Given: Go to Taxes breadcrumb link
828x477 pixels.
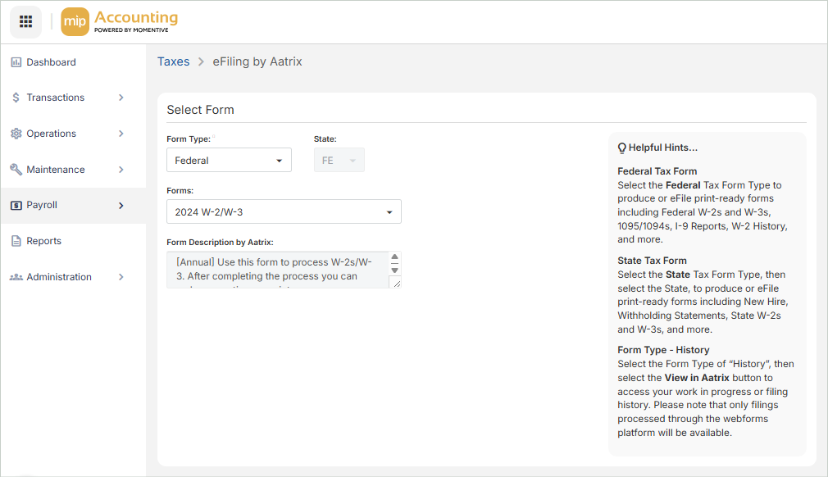Looking at the screenshot, I should pyautogui.click(x=173, y=61).
